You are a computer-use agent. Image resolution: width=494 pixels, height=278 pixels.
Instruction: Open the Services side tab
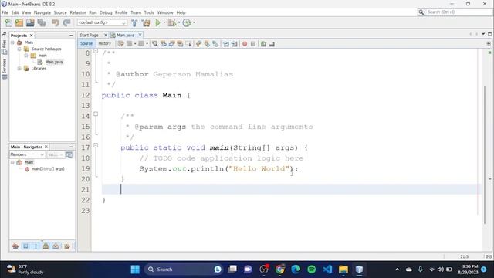pyautogui.click(x=4, y=69)
